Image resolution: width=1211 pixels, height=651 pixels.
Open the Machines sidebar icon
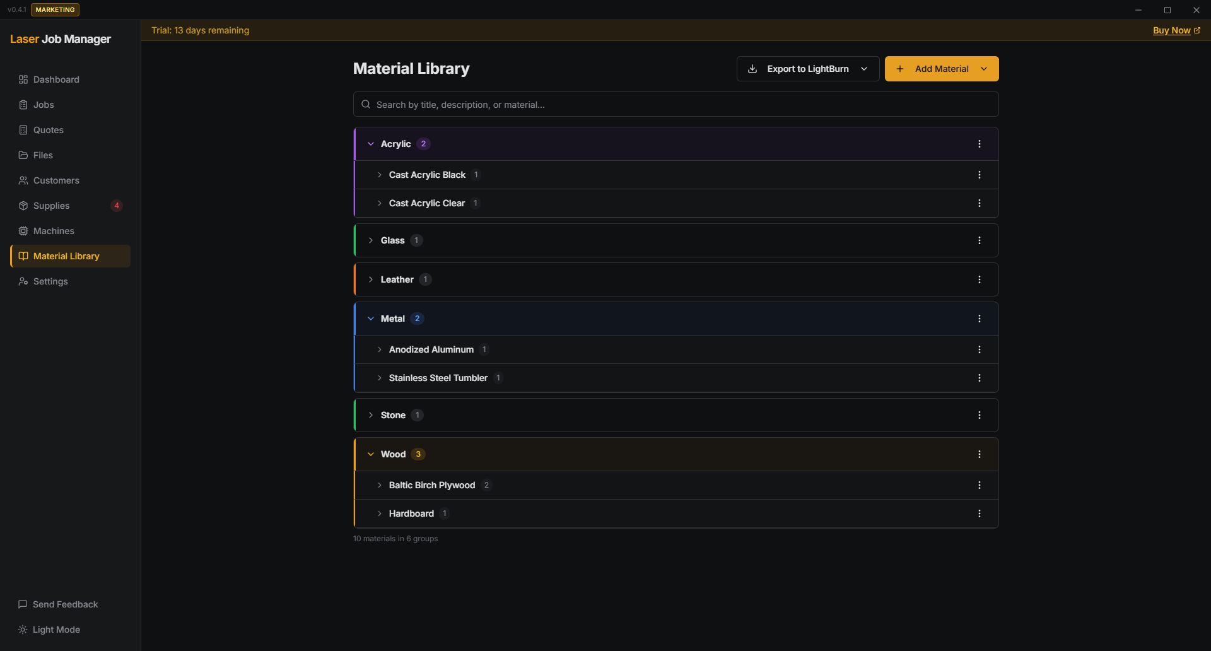tap(23, 231)
